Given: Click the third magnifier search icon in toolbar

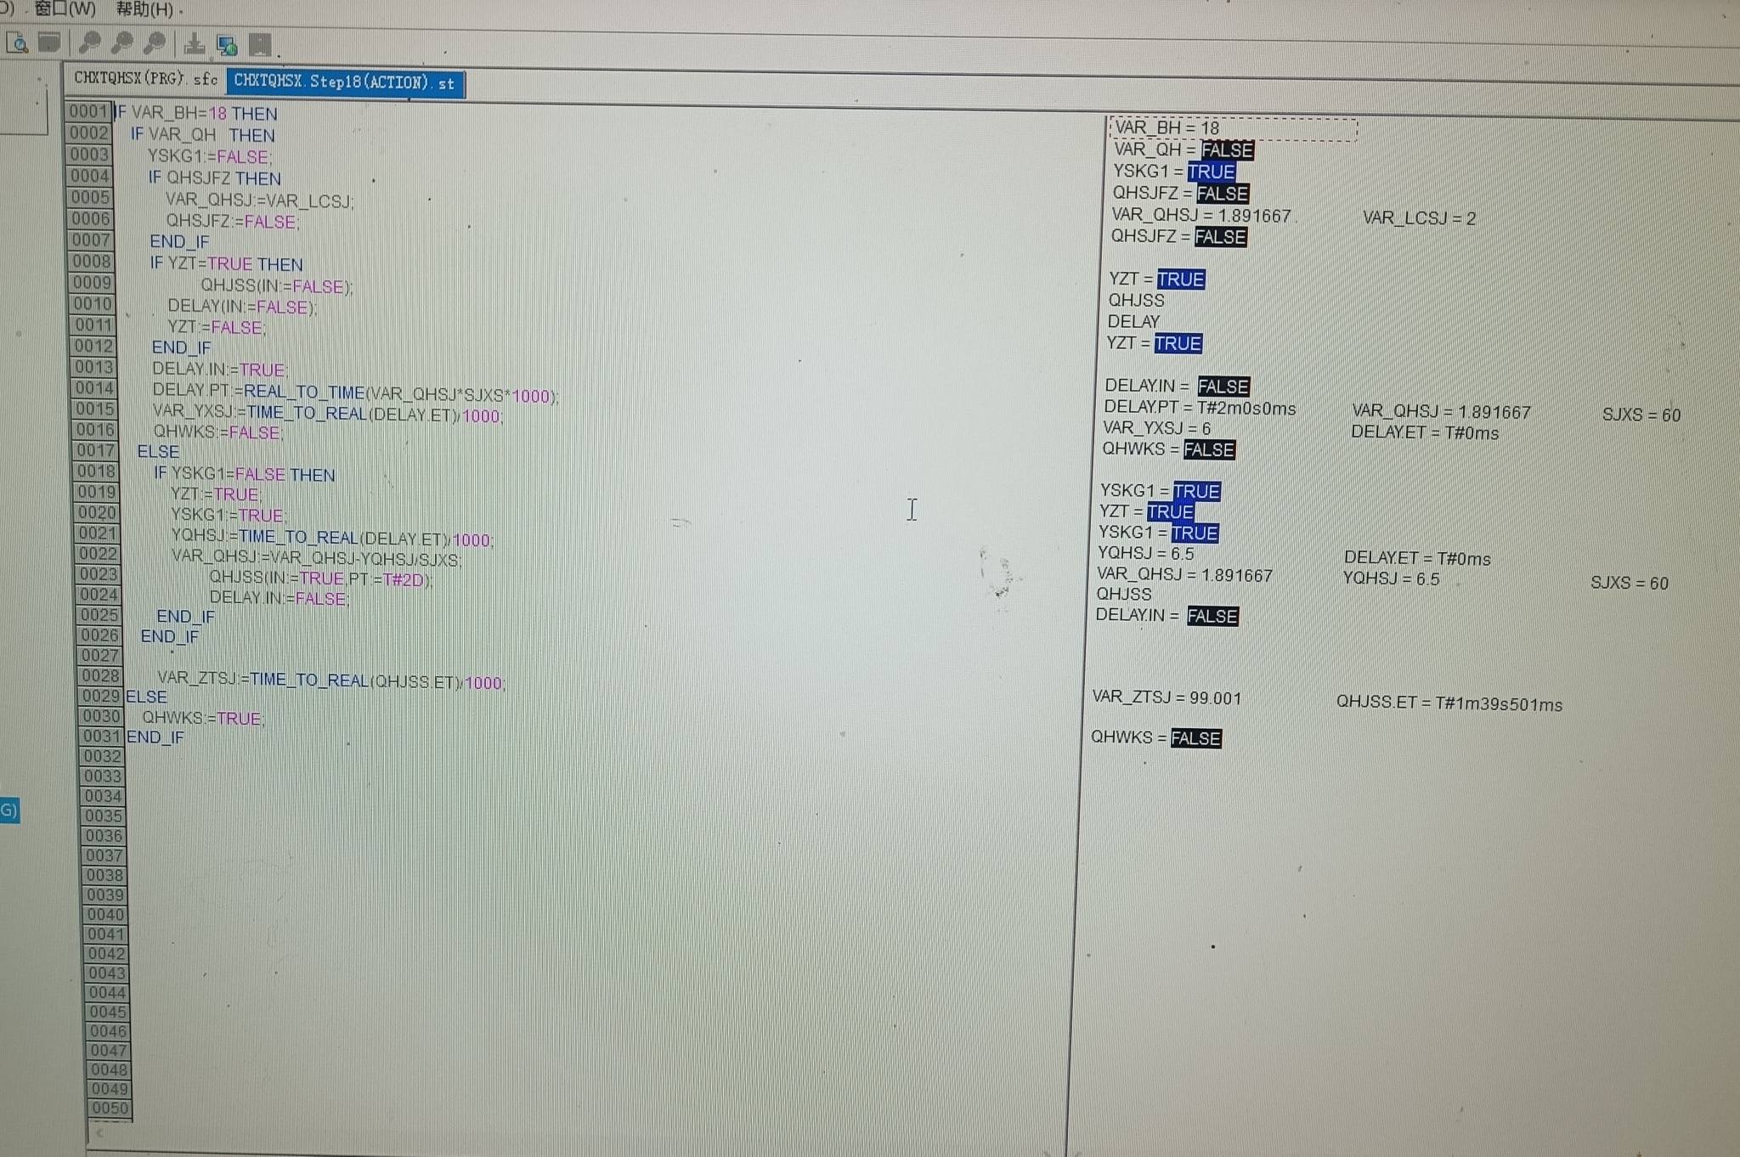Looking at the screenshot, I should click(155, 42).
